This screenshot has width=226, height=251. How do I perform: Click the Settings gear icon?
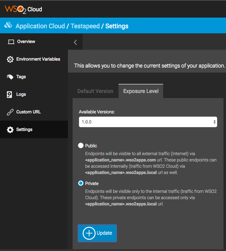[x=10, y=130]
